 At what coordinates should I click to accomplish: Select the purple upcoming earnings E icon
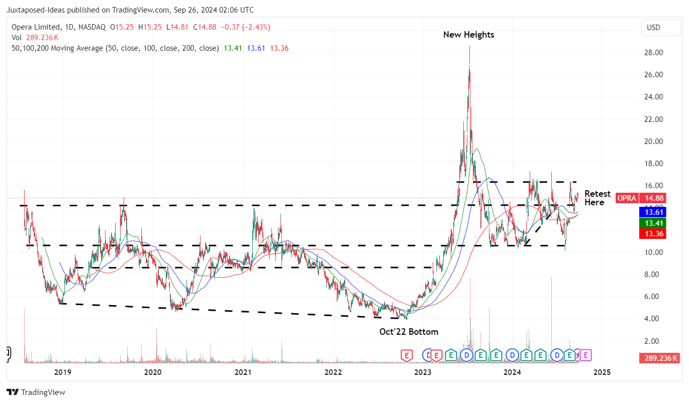(585, 355)
